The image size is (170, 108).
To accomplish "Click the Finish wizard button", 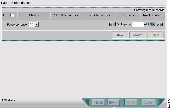I will [131, 103].
